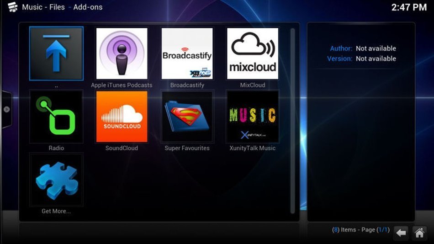Click the 'Music - Files - Add-ons' breadcrumb
The width and height of the screenshot is (434, 244).
62,7
